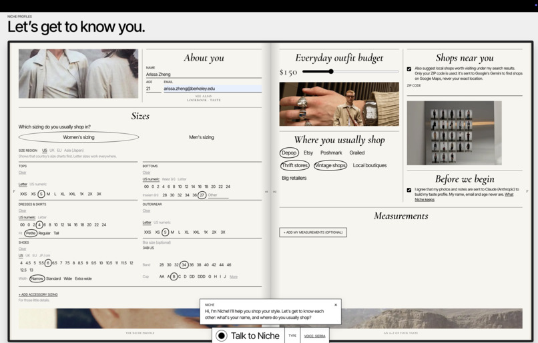Image resolution: width=538 pixels, height=343 pixels.
Task: Select Men's sizing option
Action: [202, 137]
